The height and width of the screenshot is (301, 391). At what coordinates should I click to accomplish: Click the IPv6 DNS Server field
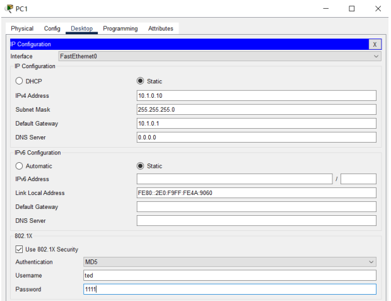[x=256, y=221]
